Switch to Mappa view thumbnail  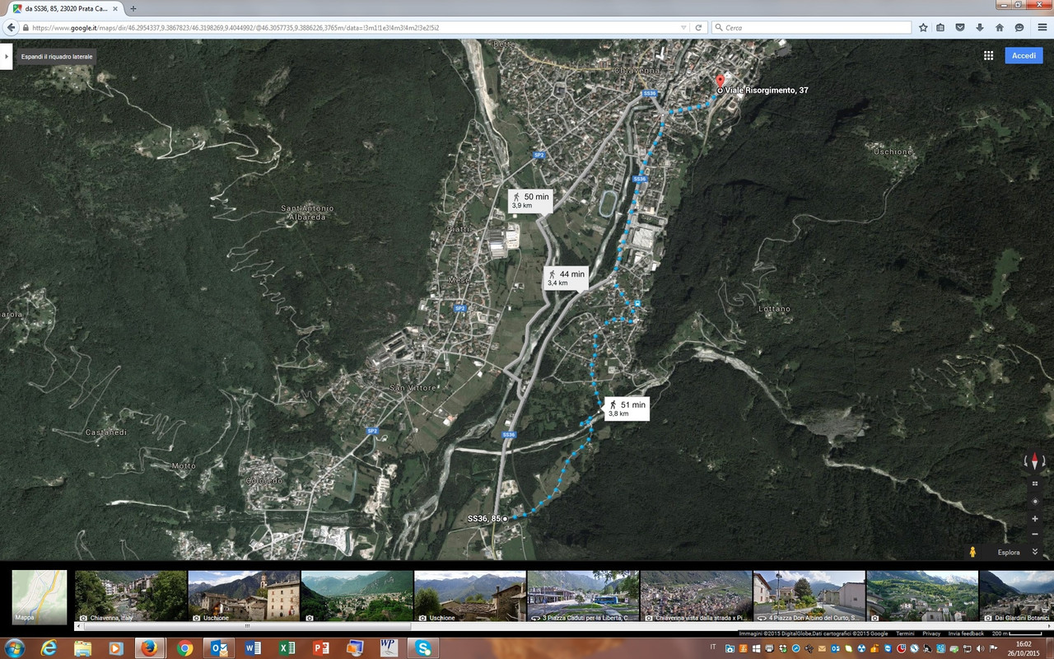(40, 596)
